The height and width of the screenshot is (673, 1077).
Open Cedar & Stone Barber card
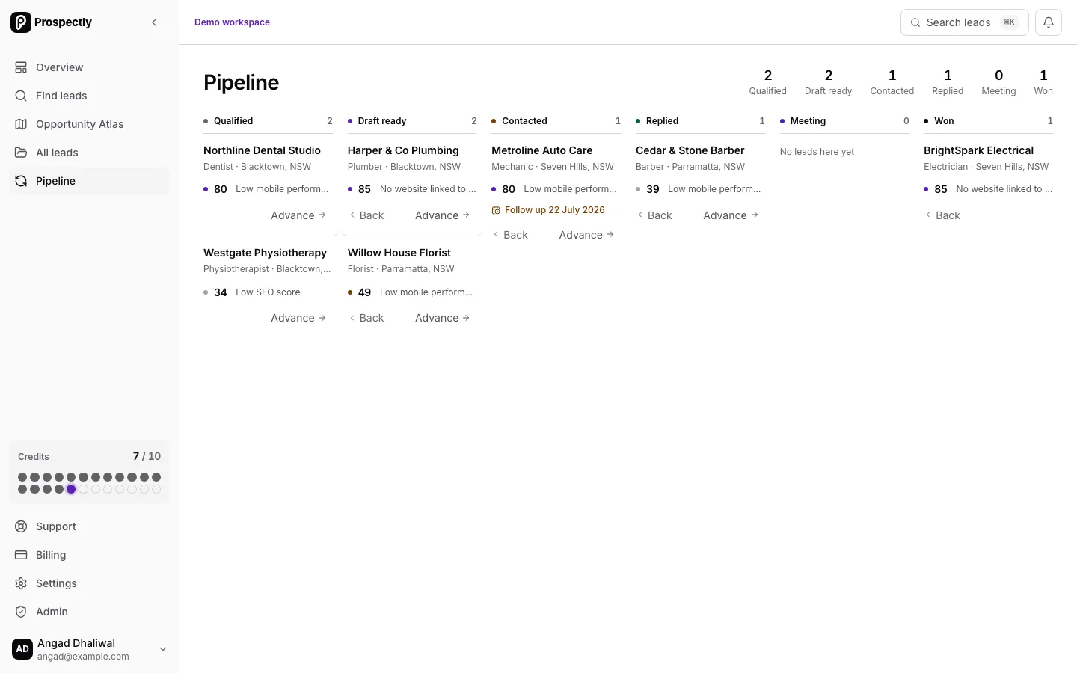(x=690, y=150)
